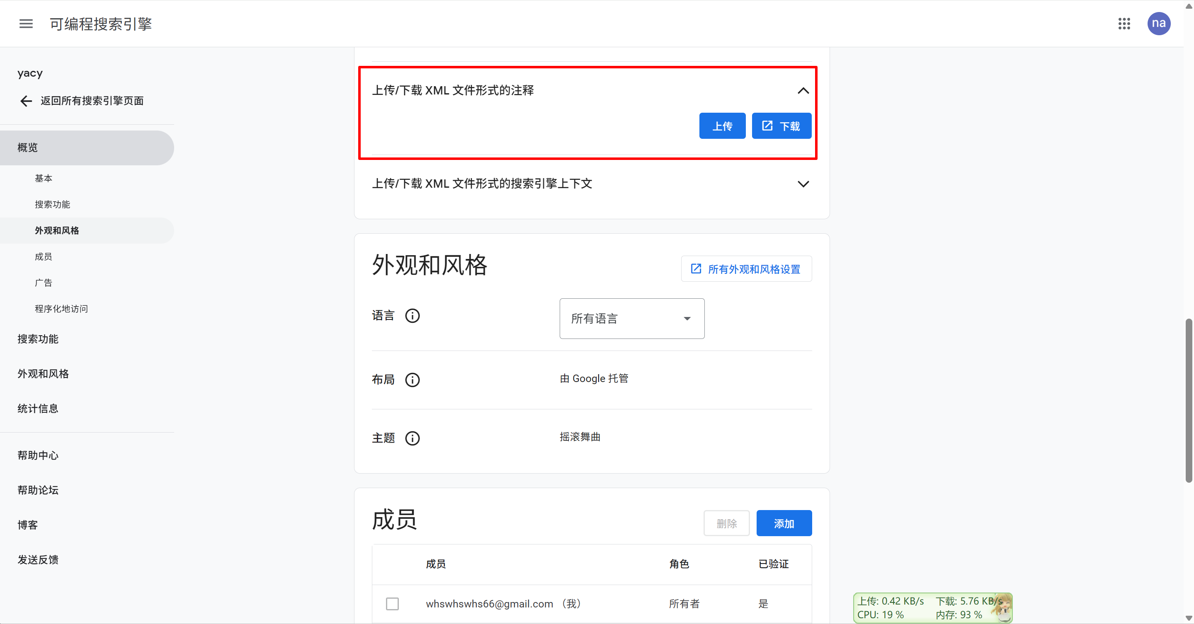
Task: Click the 添加 member button
Action: 784,523
